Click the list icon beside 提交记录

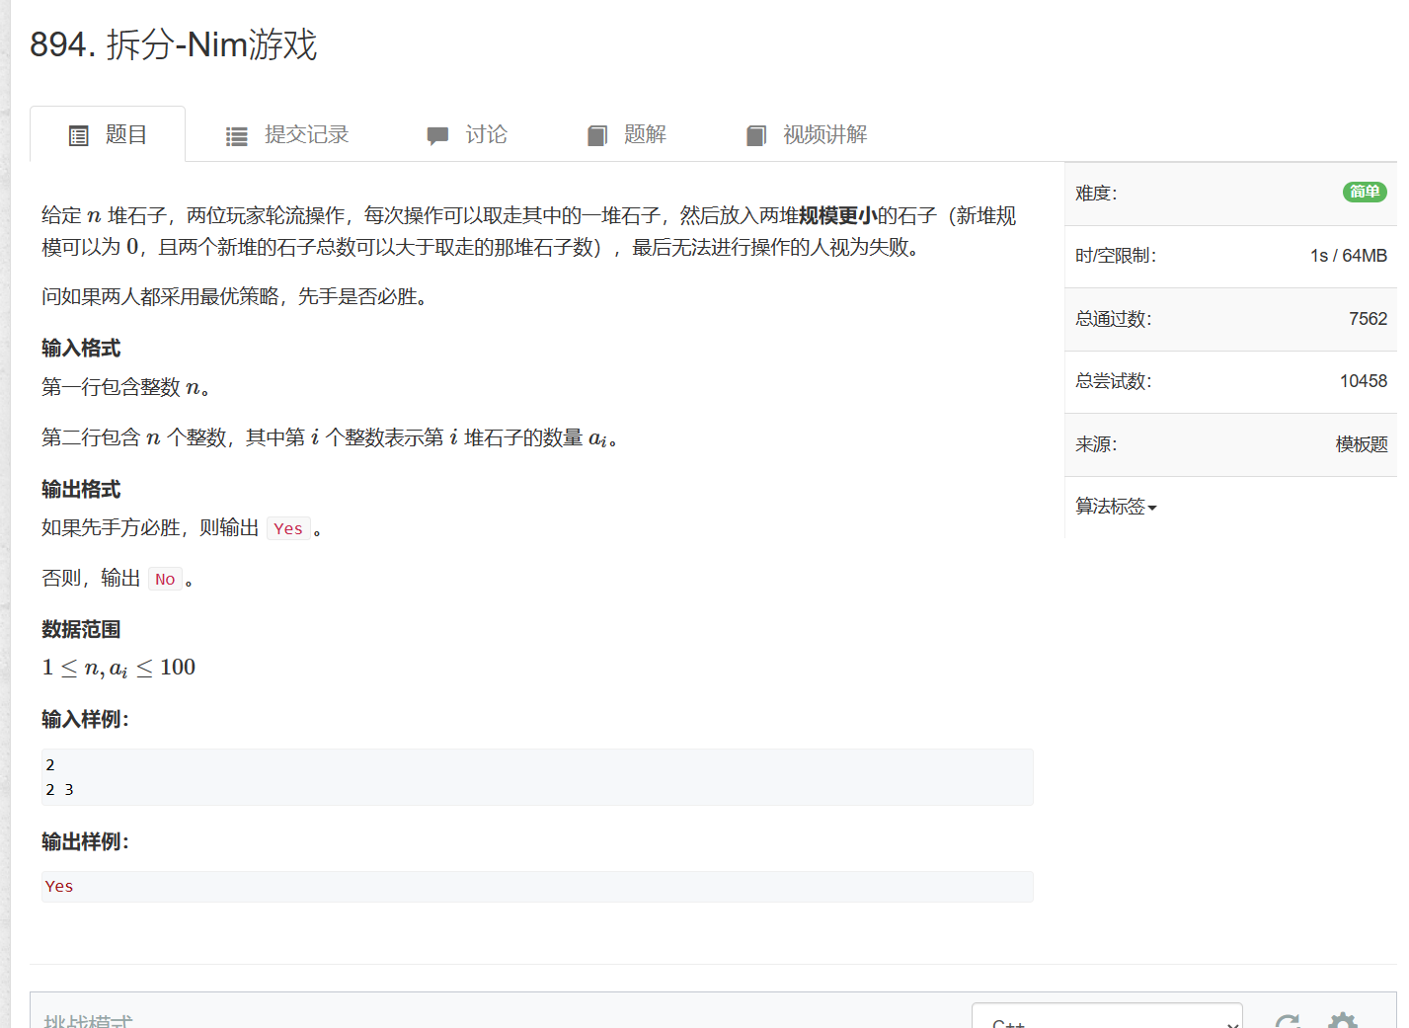pos(237,136)
